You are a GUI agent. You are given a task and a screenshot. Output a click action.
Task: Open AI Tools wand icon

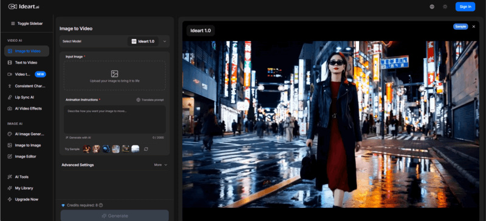10,177
